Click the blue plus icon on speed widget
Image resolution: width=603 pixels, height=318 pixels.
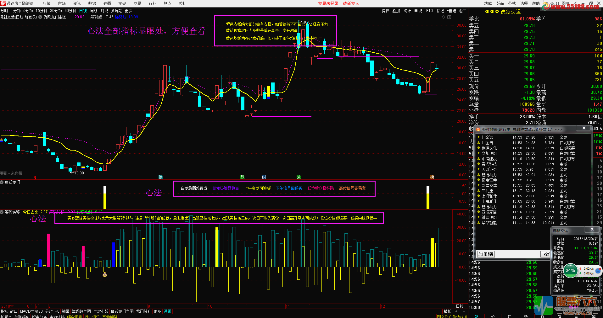click(x=598, y=270)
